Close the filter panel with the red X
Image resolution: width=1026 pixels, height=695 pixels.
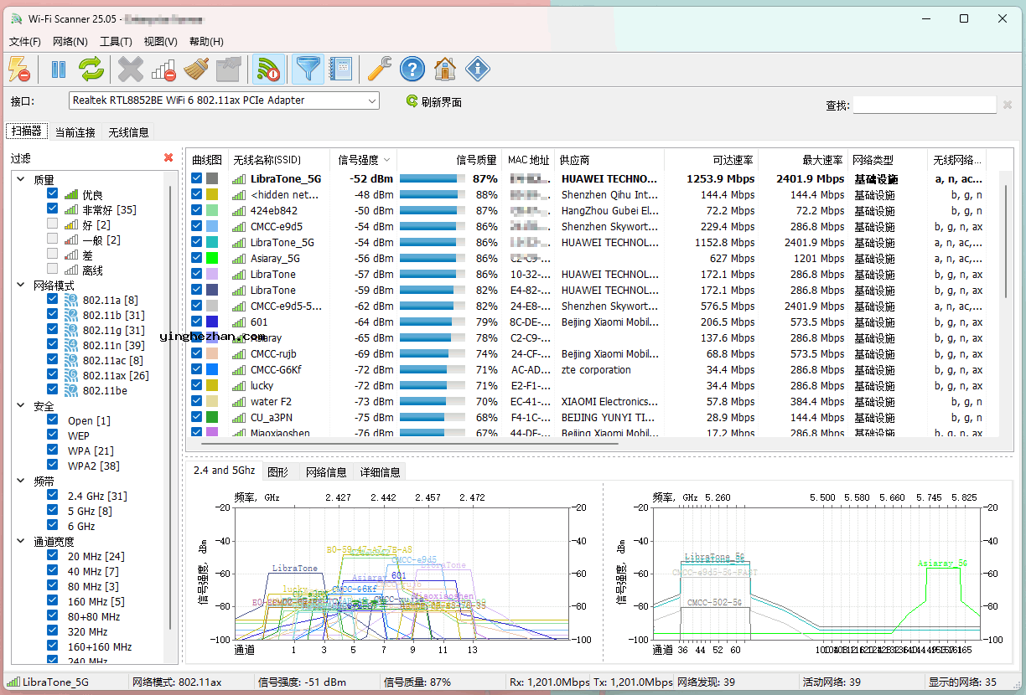[168, 157]
